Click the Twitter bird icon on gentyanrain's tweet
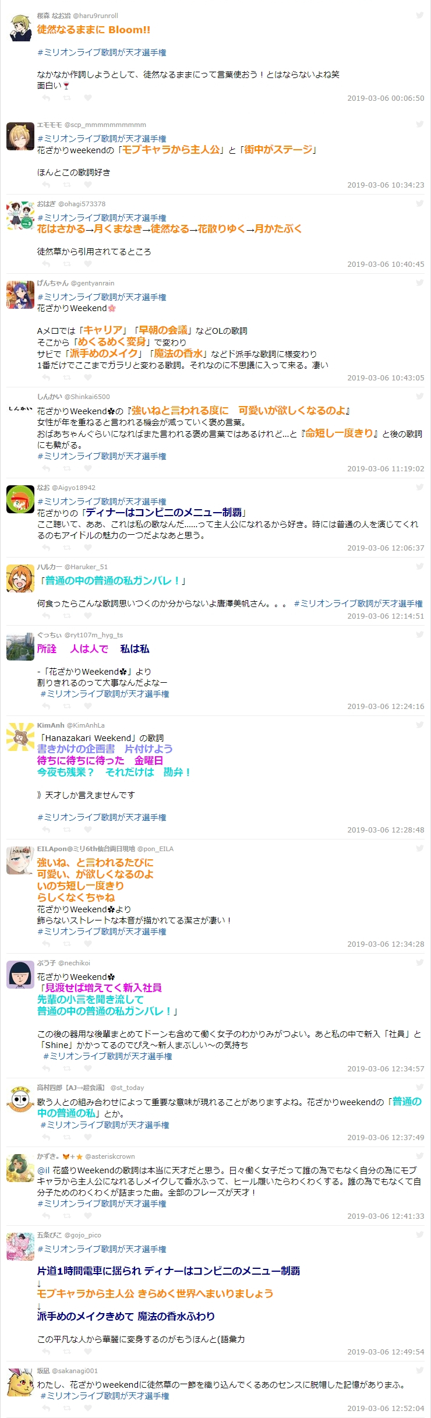 [419, 283]
